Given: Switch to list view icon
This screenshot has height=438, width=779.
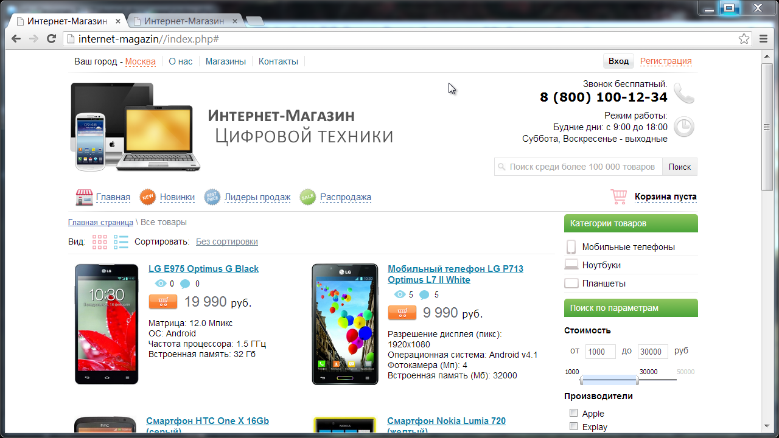Looking at the screenshot, I should [121, 242].
